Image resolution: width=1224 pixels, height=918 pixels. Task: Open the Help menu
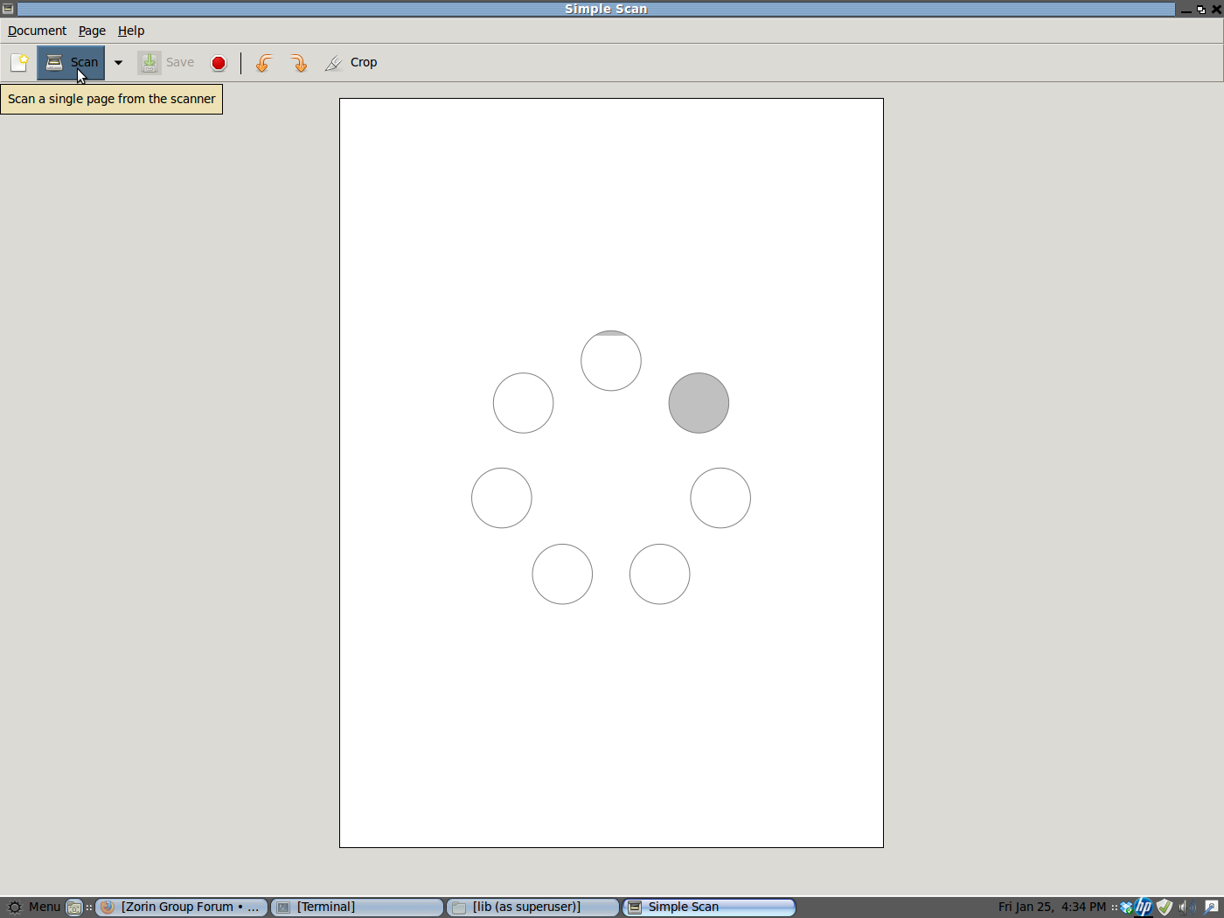click(x=131, y=31)
